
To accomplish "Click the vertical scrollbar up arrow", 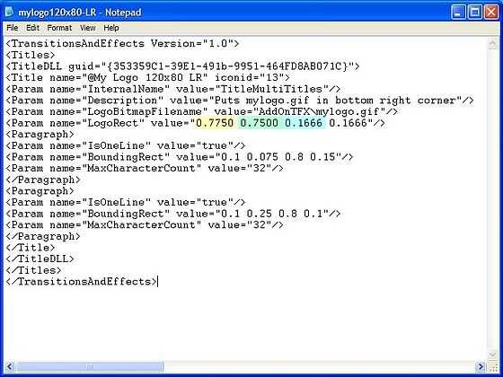I will click(x=493, y=43).
